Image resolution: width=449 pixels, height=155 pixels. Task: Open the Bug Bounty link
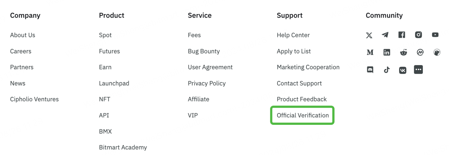pos(204,51)
